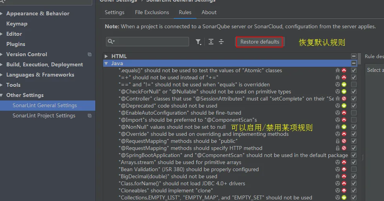The image size is (384, 201).
Task: Enable the @EnableAutoConfiguration rule checkbox
Action: (354, 113)
